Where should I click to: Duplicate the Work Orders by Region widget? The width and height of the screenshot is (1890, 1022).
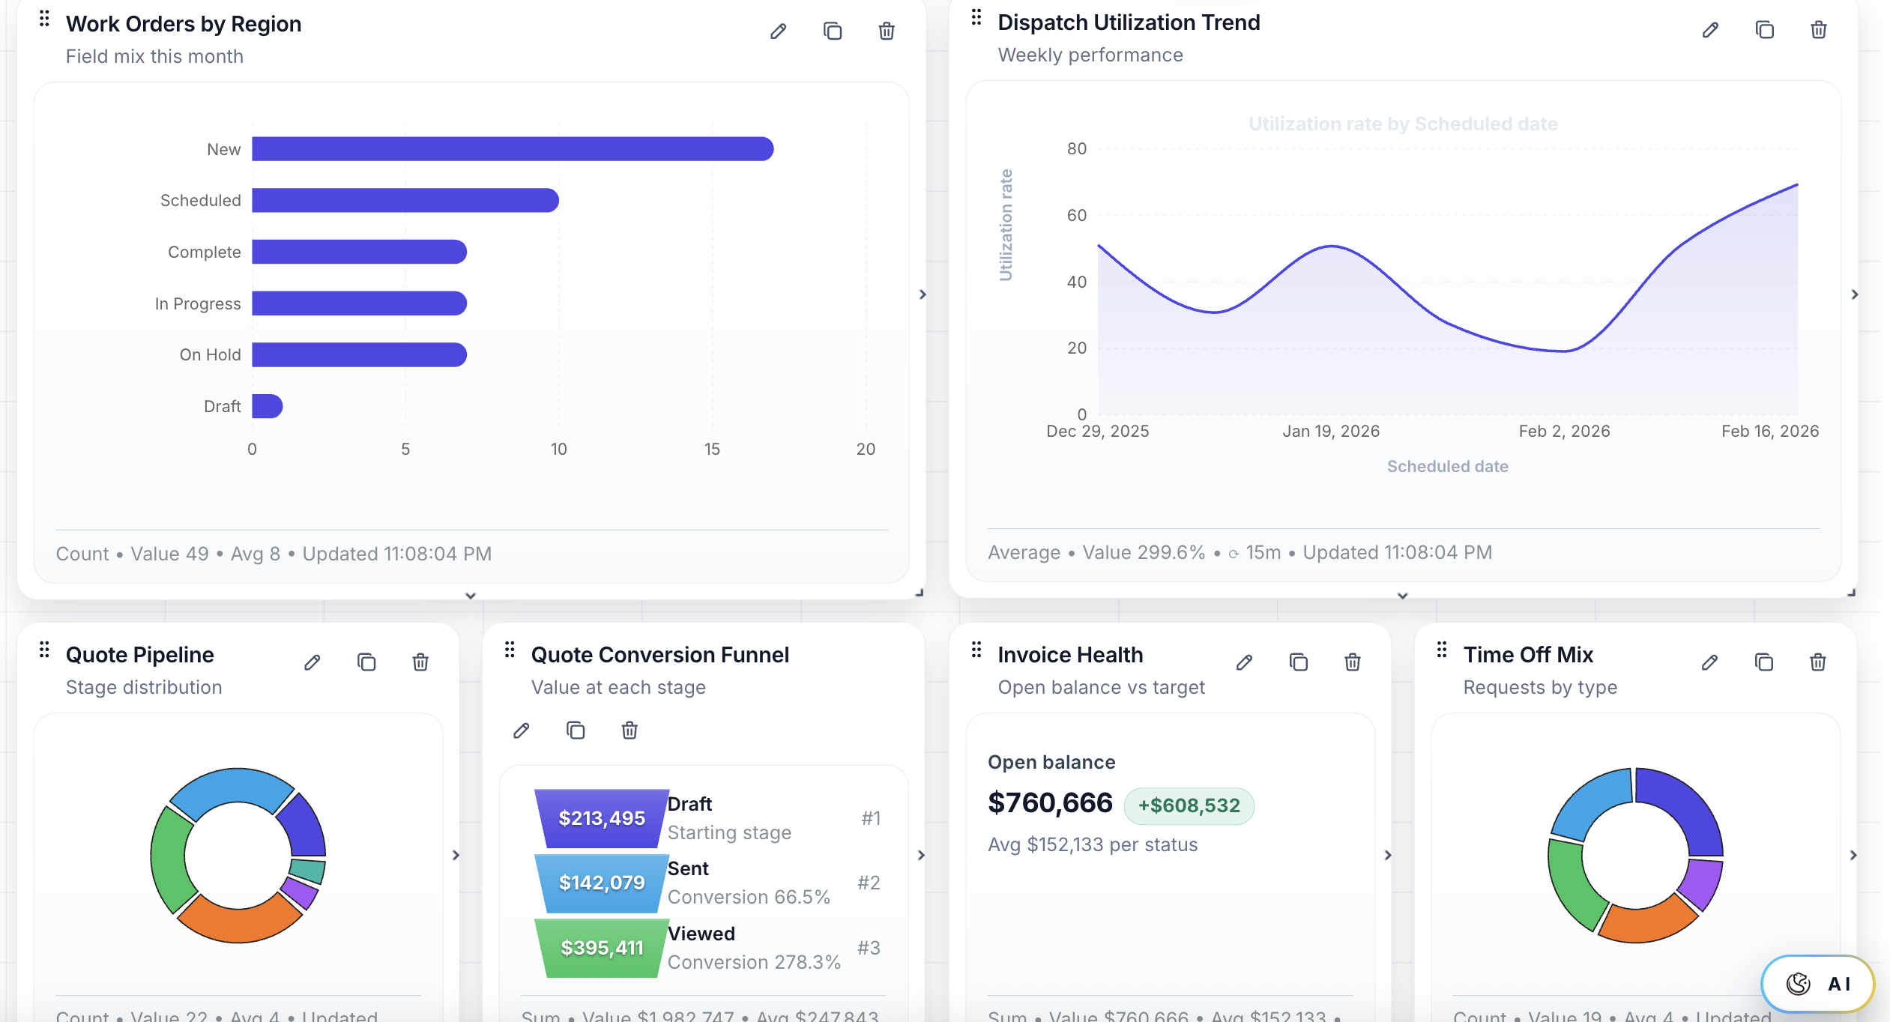(x=832, y=31)
